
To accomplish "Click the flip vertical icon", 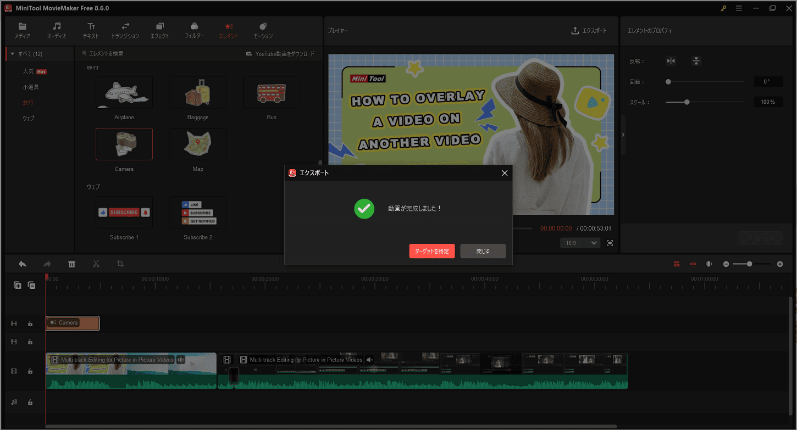I will click(696, 61).
